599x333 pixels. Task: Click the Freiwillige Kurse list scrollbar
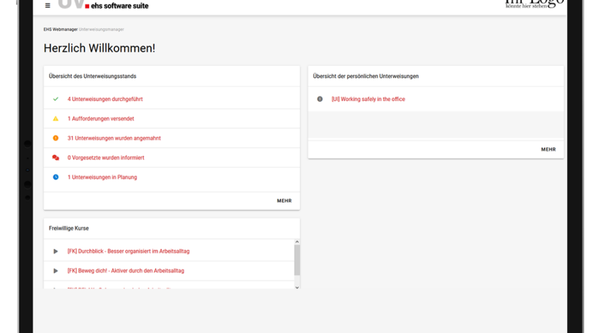(x=297, y=260)
